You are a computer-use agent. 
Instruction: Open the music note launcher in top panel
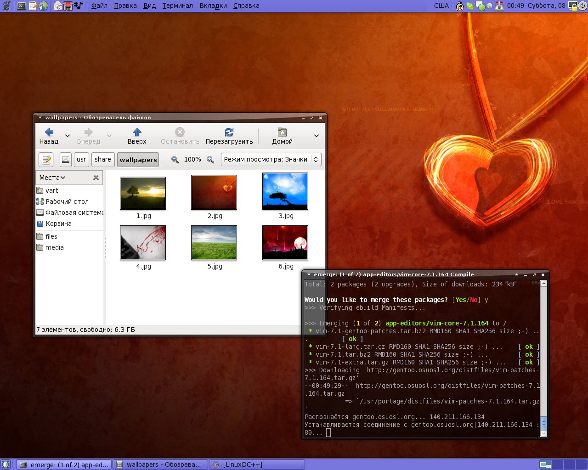[x=78, y=6]
